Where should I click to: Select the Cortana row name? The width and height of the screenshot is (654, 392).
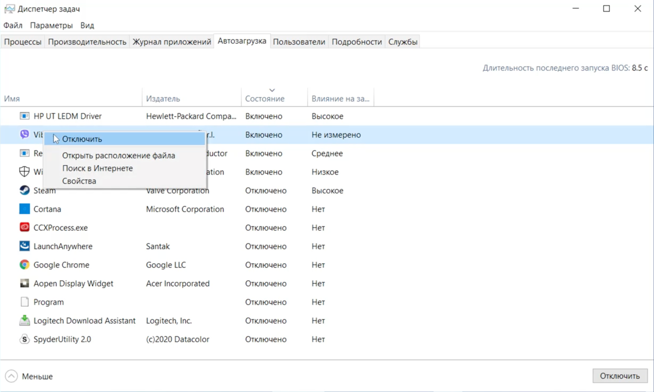pyautogui.click(x=47, y=209)
